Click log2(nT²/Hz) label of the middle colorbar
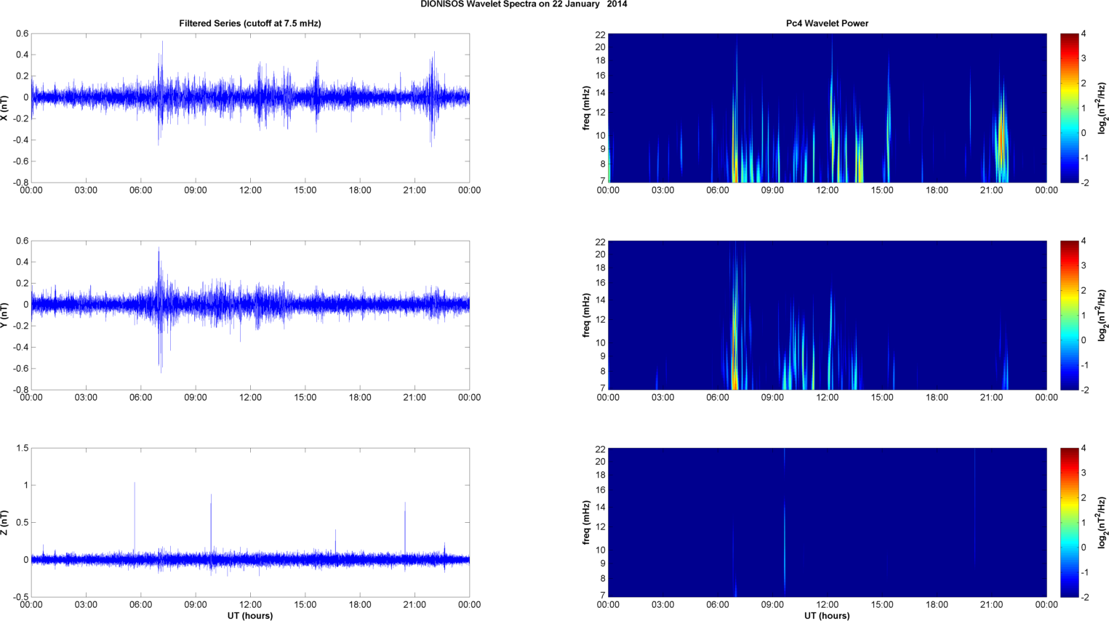Screen dimensions: 1109x621 1102,315
